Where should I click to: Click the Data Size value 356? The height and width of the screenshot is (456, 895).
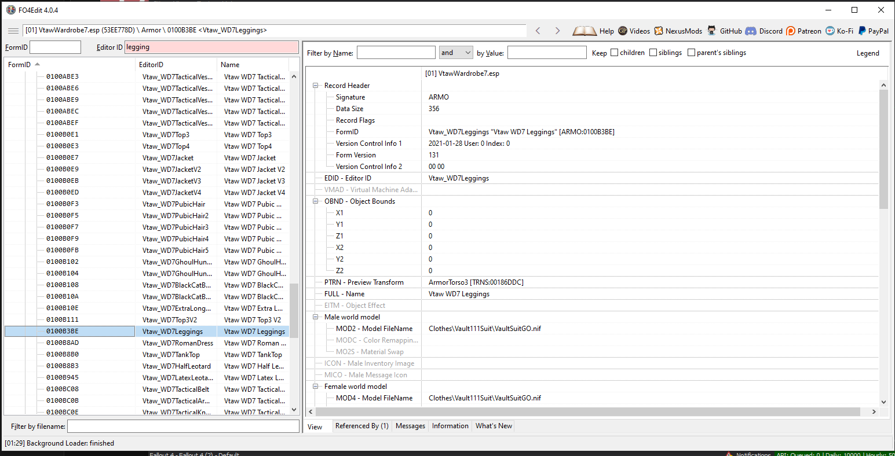coord(434,109)
